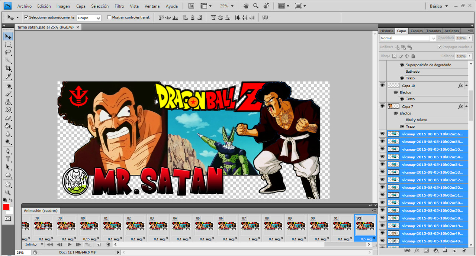Select the Pen tool

coord(8,151)
